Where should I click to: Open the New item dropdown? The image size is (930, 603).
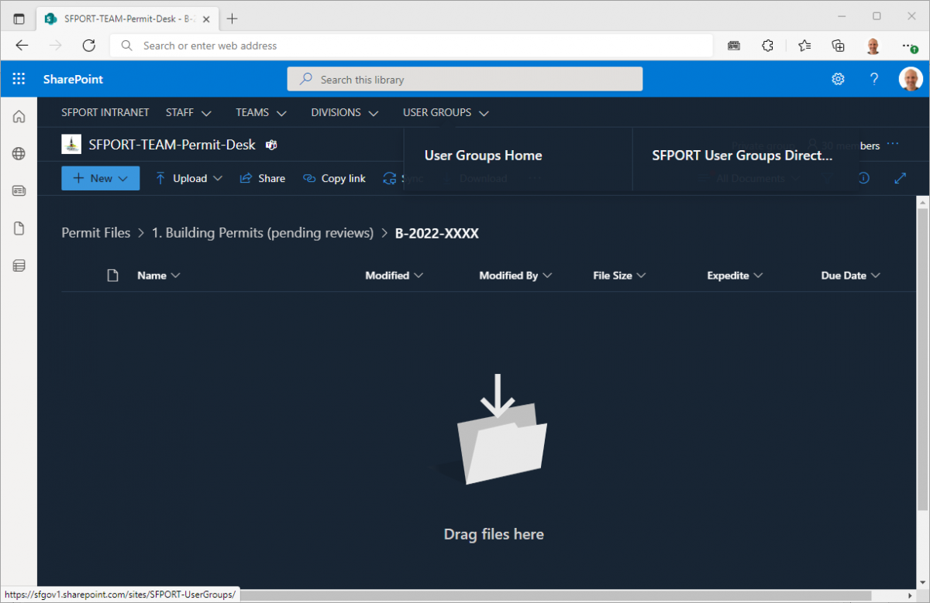click(x=100, y=178)
